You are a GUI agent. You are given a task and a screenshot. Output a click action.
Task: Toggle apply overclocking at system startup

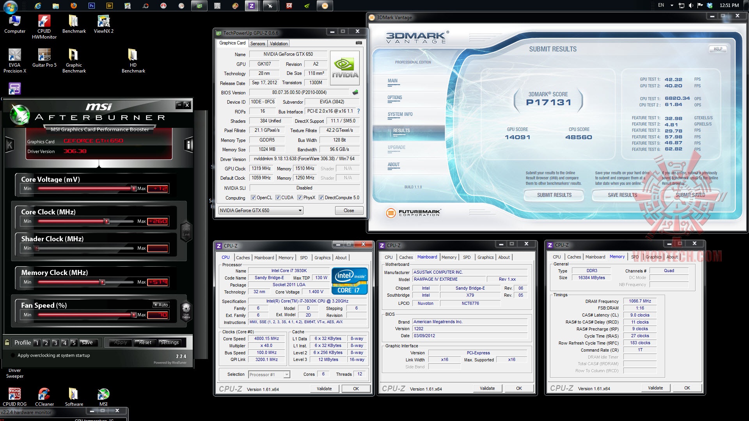12,356
